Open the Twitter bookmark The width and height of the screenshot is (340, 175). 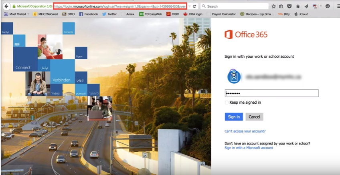109,14
